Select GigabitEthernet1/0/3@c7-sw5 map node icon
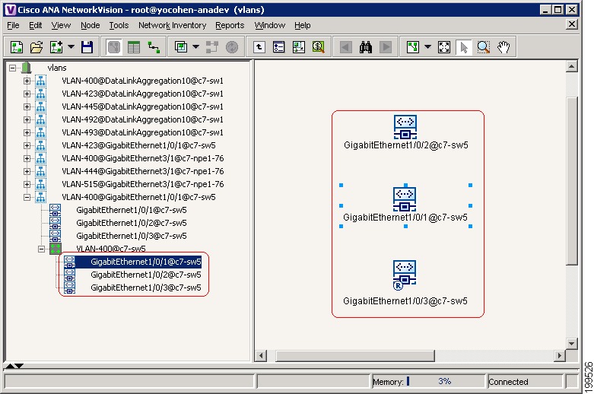 tap(404, 275)
